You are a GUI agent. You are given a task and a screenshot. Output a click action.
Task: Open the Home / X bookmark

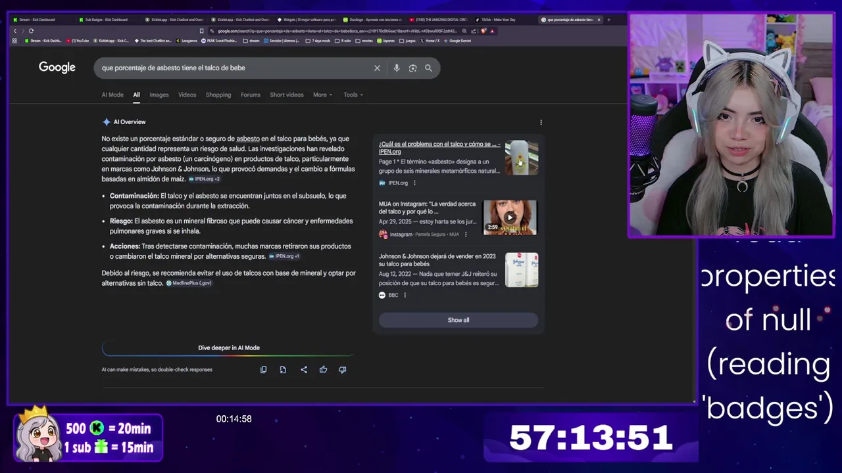[x=430, y=41]
